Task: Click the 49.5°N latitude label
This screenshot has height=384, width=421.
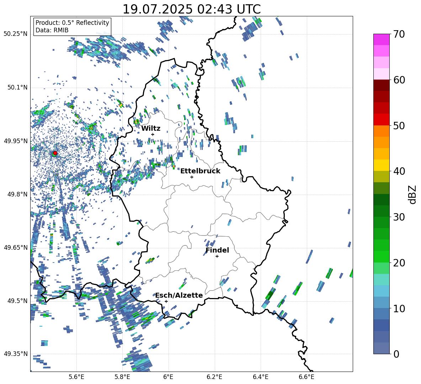Action: pyautogui.click(x=17, y=301)
